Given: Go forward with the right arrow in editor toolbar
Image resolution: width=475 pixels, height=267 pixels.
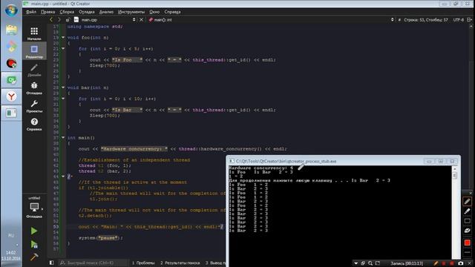Looking at the screenshot, I should point(59,20).
